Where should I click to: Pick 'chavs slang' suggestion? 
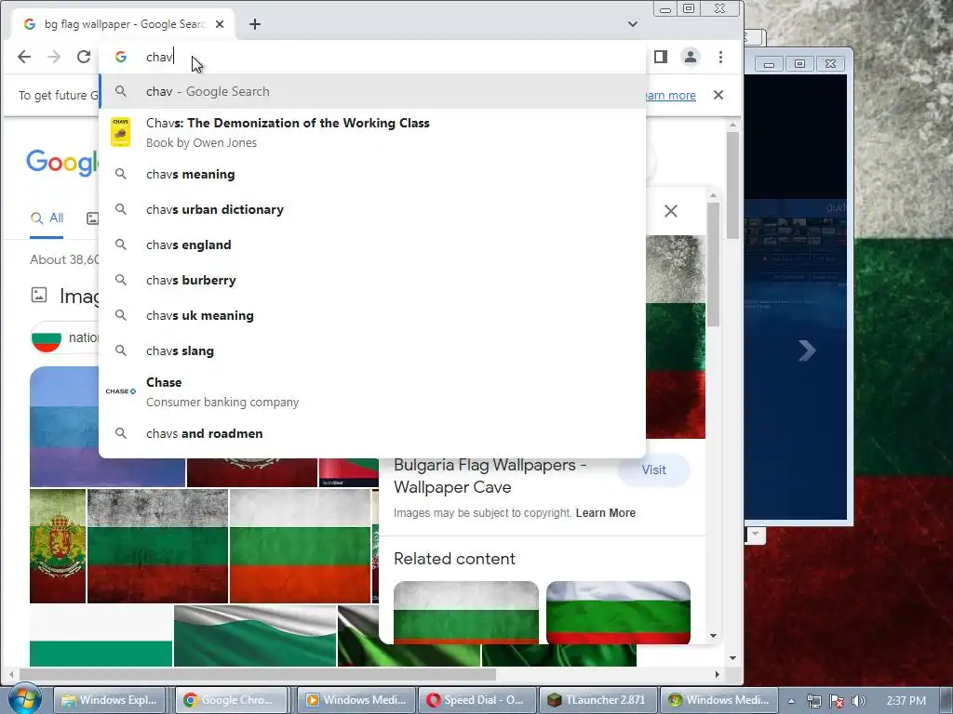[x=372, y=350]
